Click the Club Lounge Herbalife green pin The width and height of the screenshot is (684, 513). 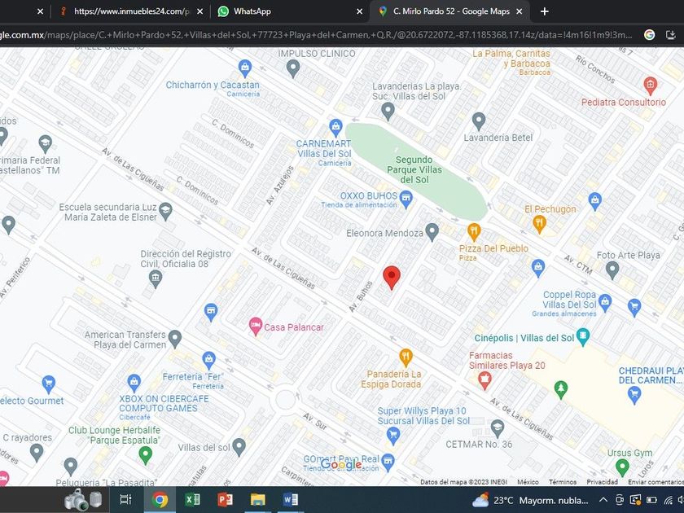tap(145, 455)
